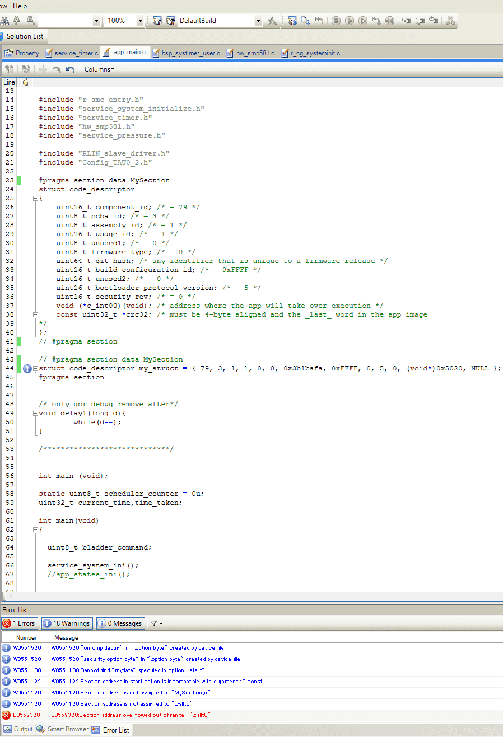Click the redo arrow in editor toolbar
Viewport: 503px width, 737px height.
tap(57, 69)
